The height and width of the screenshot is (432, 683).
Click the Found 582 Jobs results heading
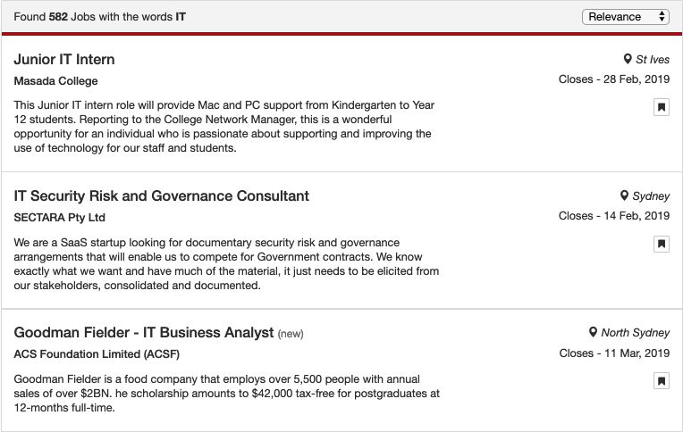point(100,17)
